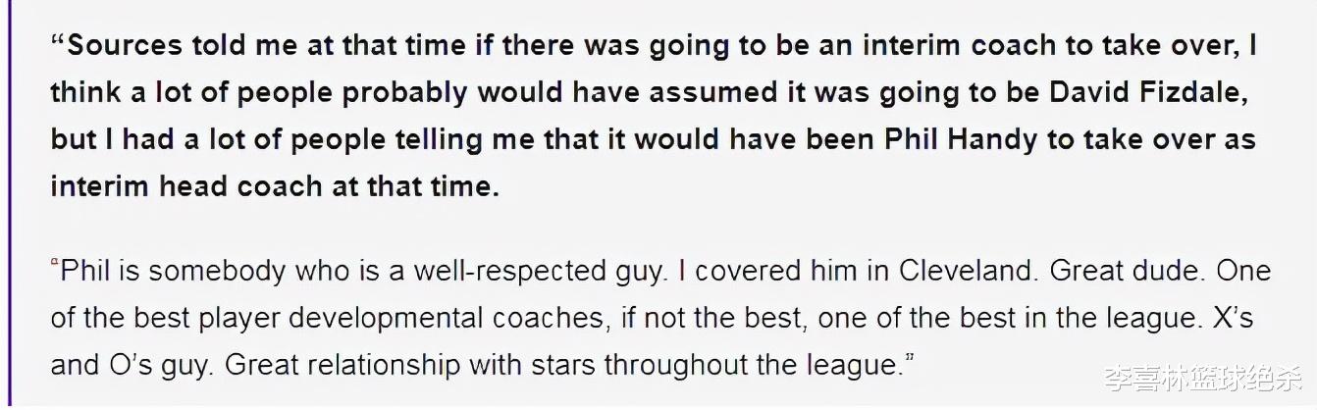The image size is (1317, 410).
Task: Click the purple vertical blockquote bar
Action: (x=4, y=205)
